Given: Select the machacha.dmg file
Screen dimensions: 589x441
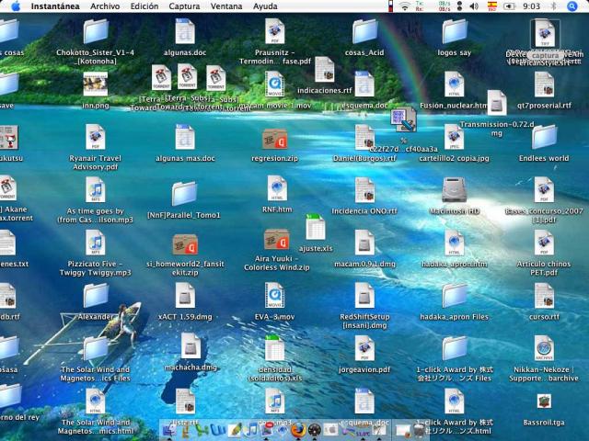Looking at the screenshot, I should point(191,345).
